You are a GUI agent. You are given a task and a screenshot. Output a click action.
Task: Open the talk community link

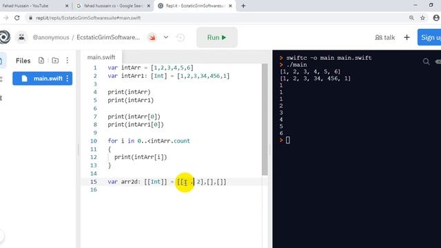click(384, 37)
